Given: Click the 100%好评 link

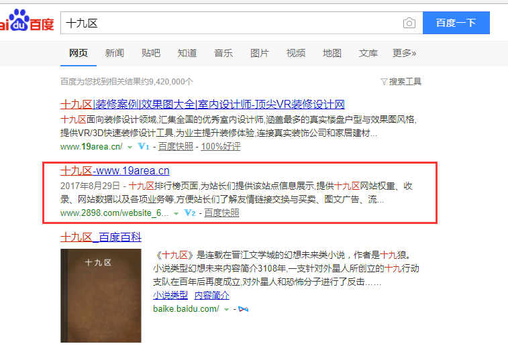Looking at the screenshot, I should tap(221, 147).
